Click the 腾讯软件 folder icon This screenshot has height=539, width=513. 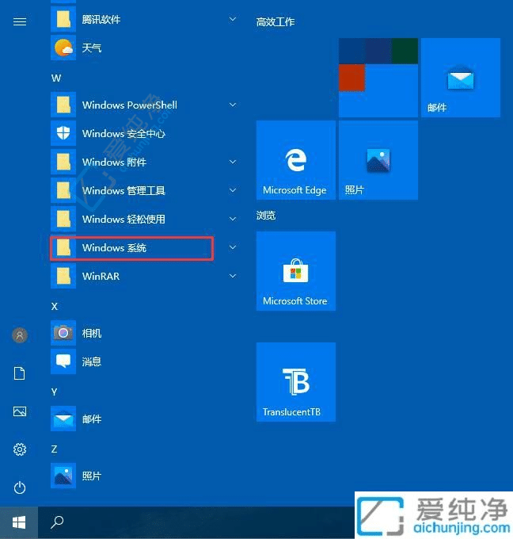click(x=63, y=19)
